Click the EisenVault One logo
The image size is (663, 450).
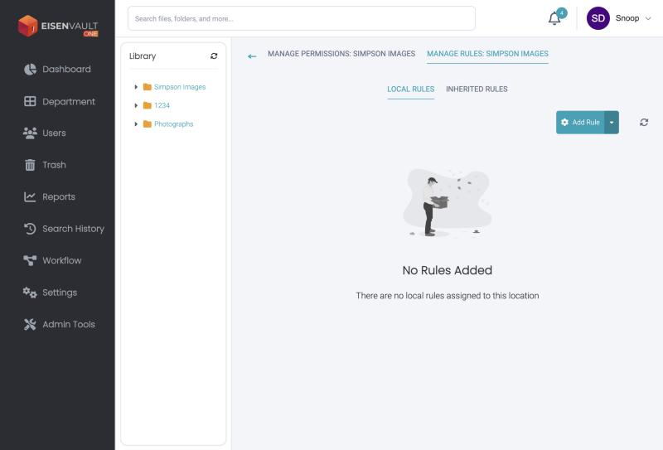(x=58, y=27)
